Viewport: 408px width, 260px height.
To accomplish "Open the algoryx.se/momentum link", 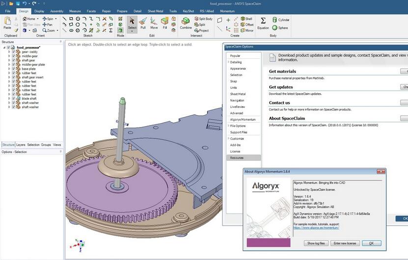I will click(x=316, y=228).
